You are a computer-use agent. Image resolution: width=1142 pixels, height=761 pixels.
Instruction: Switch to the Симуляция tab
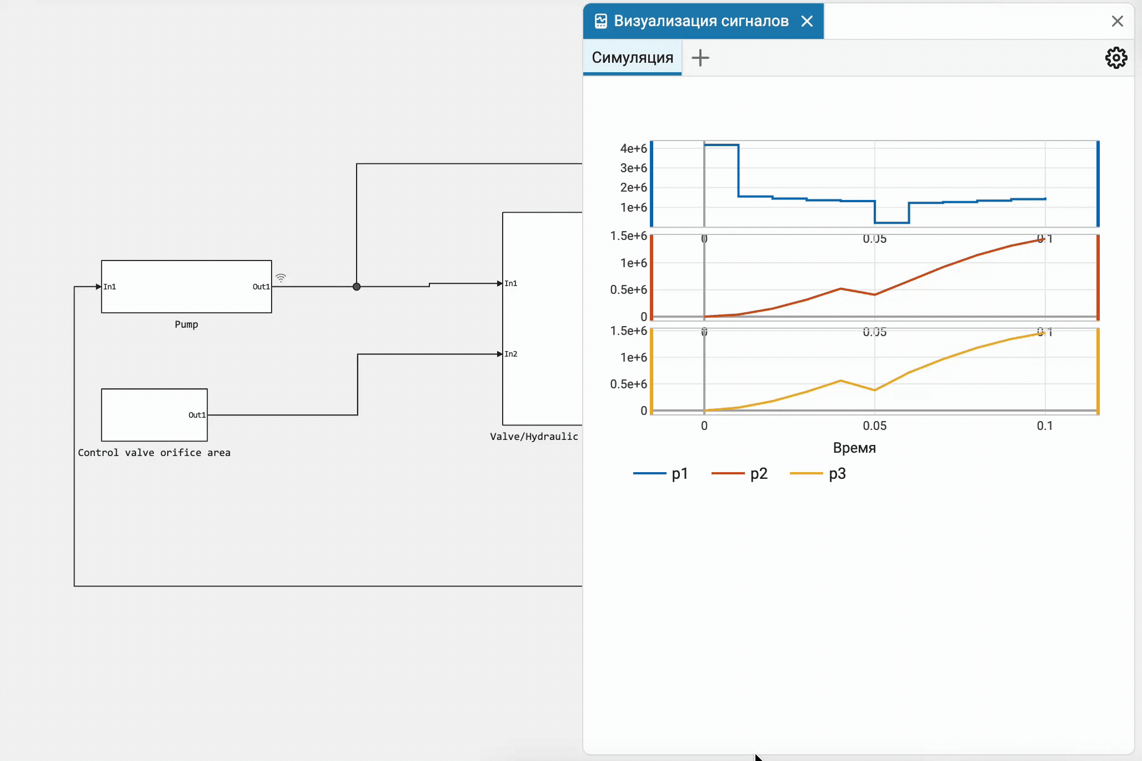(x=632, y=57)
